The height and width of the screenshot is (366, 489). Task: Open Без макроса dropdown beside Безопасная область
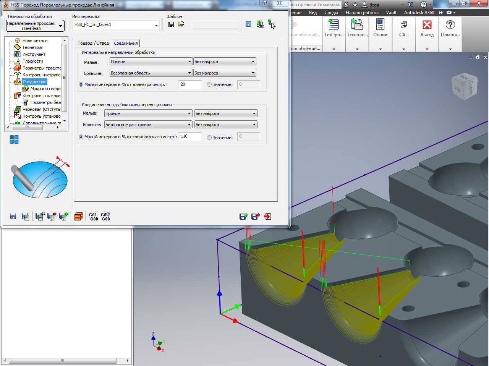[225, 73]
